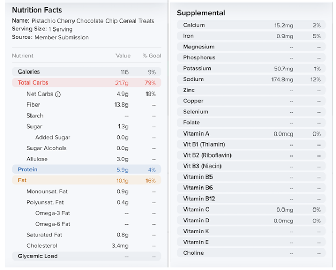The height and width of the screenshot is (270, 336).
Task: Click the Glycemic Load row
Action: point(87,256)
